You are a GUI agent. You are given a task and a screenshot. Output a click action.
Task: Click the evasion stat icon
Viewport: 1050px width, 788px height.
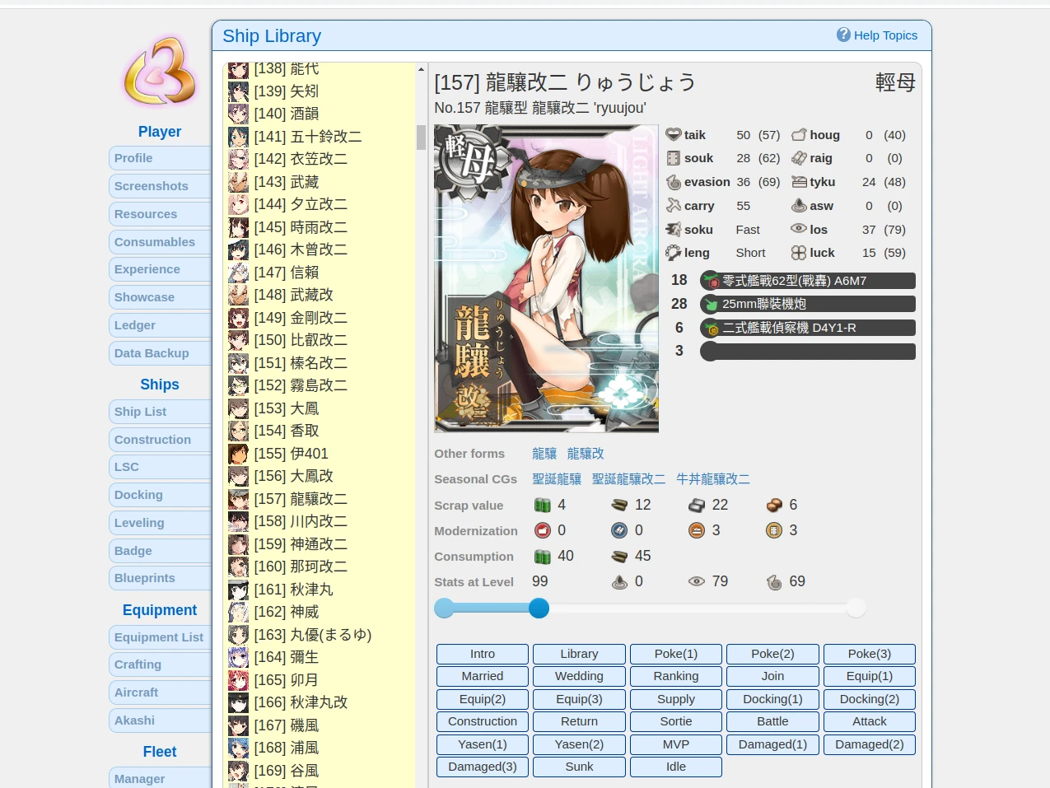674,182
